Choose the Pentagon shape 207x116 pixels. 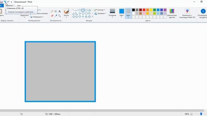pos(83,14)
